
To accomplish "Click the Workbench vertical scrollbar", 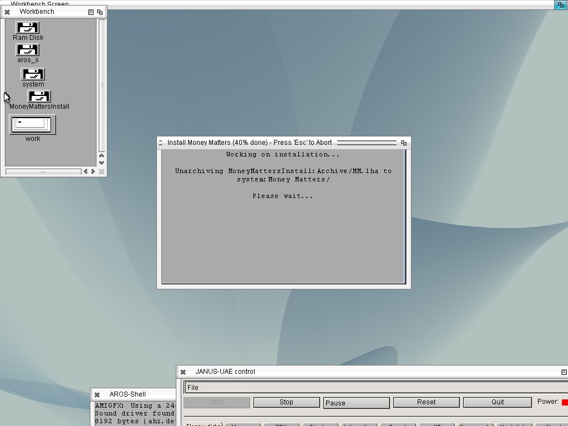I will pyautogui.click(x=102, y=85).
